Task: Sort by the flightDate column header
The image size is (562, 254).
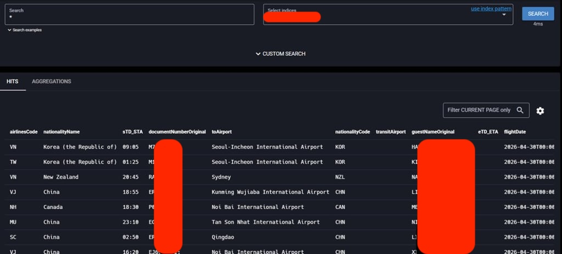Action: (x=515, y=132)
